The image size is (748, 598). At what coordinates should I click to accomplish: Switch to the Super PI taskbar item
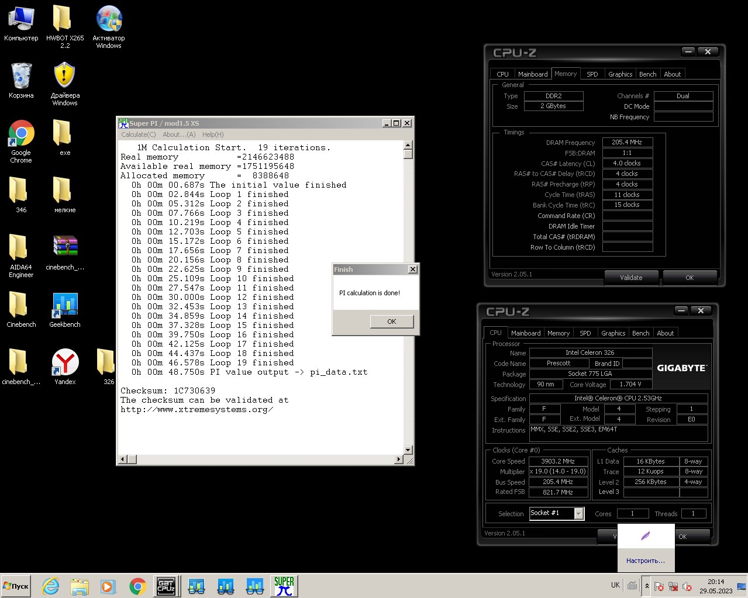[x=284, y=586]
